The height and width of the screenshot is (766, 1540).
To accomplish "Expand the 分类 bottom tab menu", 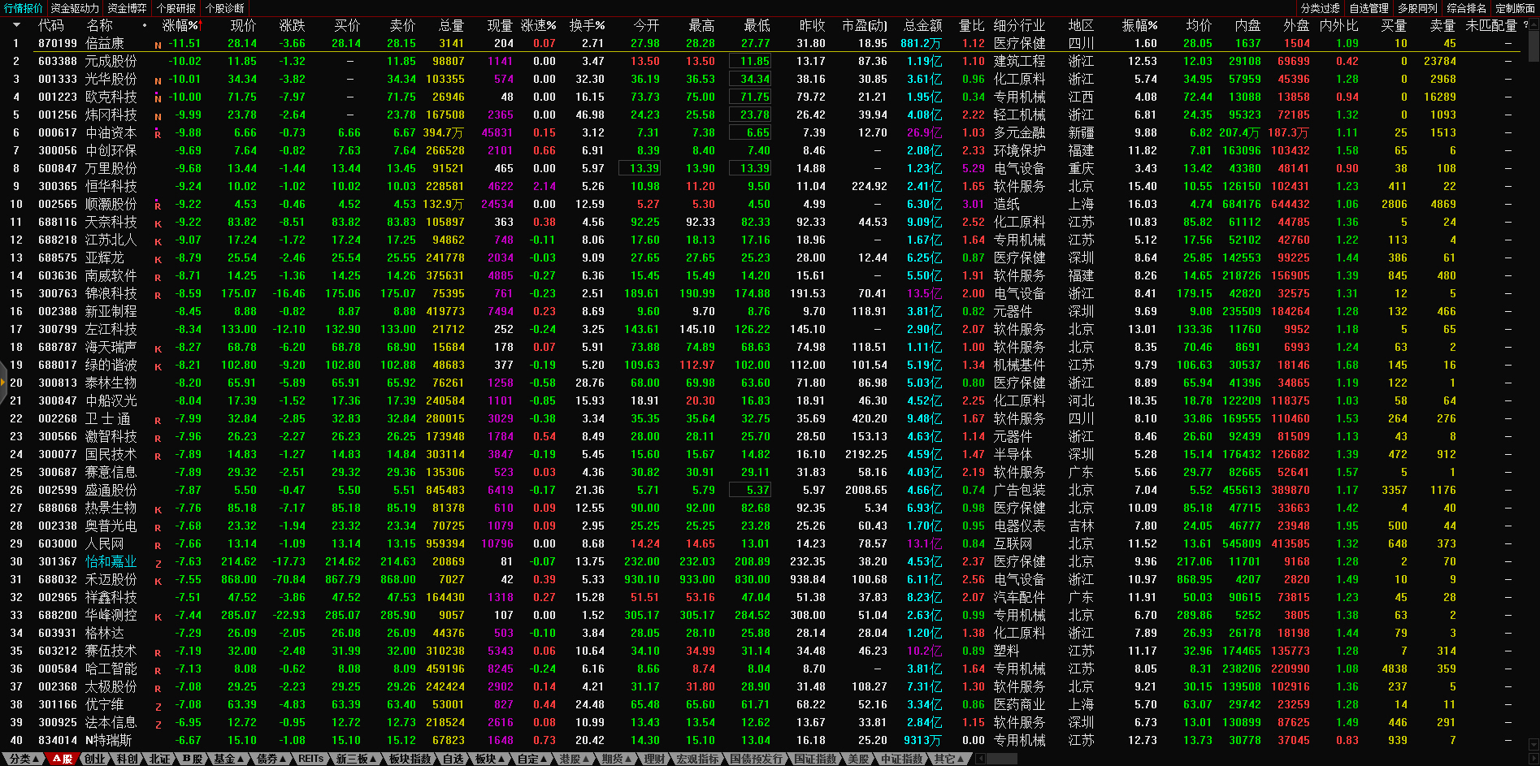I will (23, 759).
